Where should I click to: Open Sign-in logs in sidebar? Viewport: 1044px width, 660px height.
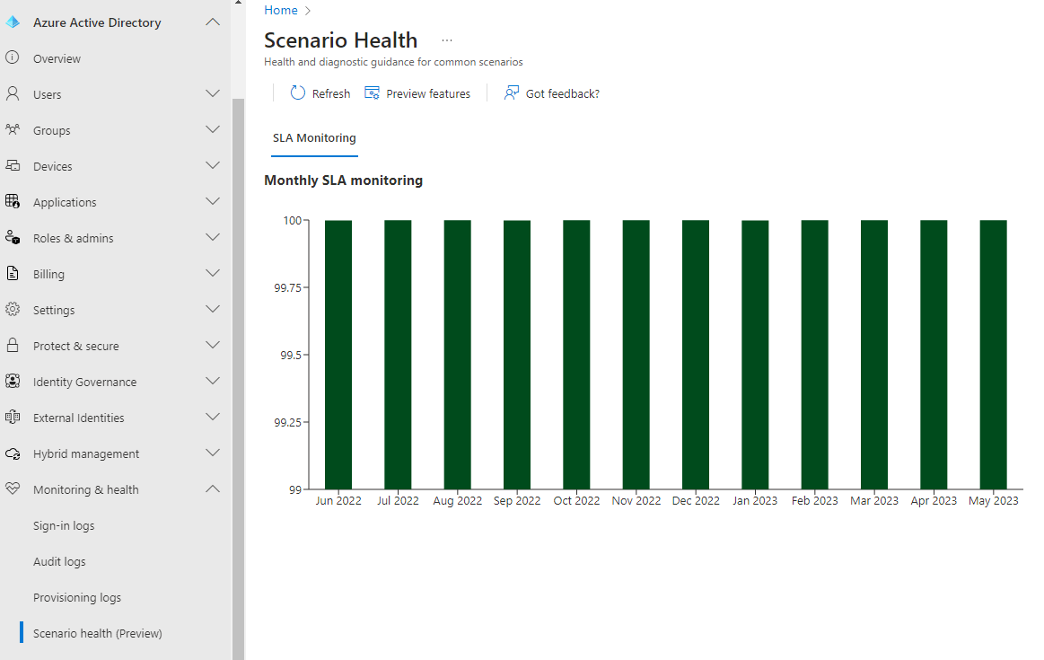64,525
